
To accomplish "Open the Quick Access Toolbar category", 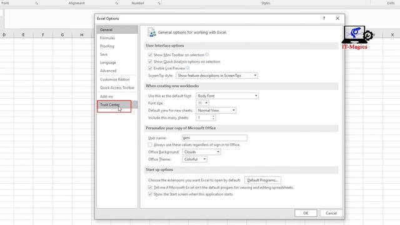I will pyautogui.click(x=117, y=87).
